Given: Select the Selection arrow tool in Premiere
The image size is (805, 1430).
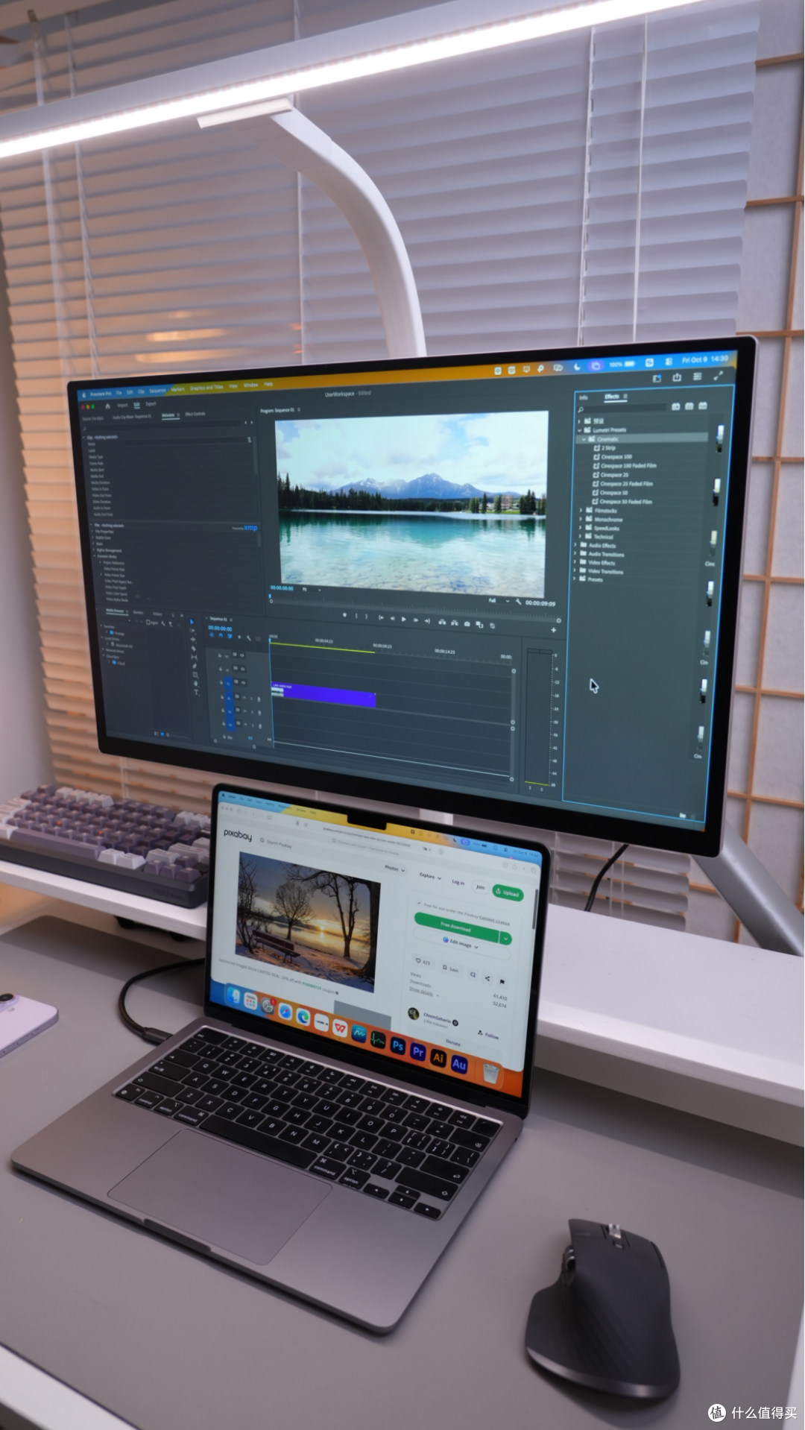Looking at the screenshot, I should 192,622.
